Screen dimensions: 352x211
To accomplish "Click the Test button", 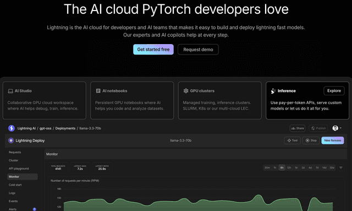I will coord(292,140).
